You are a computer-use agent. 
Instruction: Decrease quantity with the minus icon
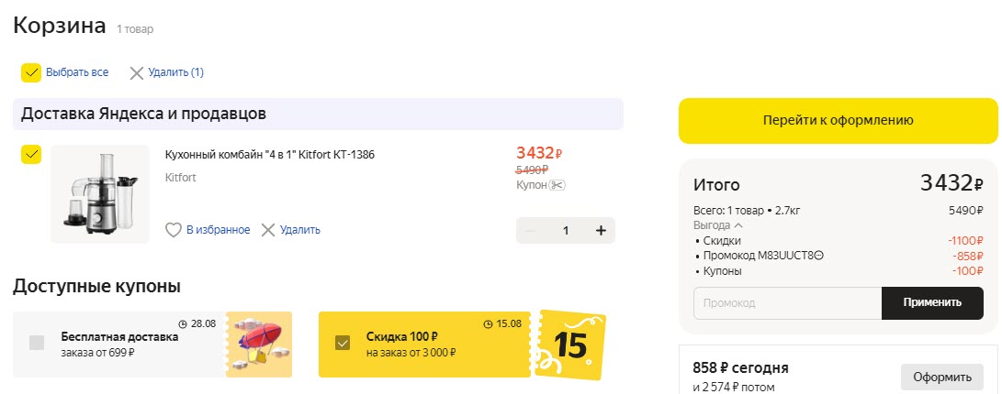530,231
